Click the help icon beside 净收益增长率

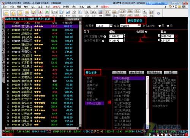click(103, 41)
